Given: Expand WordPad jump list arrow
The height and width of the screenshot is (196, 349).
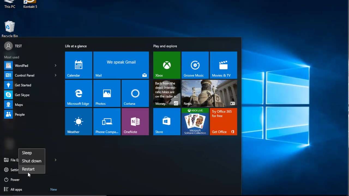Looking at the screenshot, I should click(x=55, y=66).
